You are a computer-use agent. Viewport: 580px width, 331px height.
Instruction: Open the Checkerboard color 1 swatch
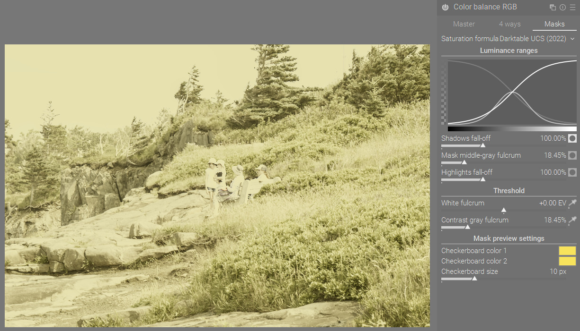pyautogui.click(x=567, y=251)
